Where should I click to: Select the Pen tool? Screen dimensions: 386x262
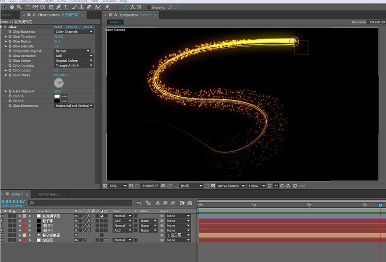click(x=59, y=7)
